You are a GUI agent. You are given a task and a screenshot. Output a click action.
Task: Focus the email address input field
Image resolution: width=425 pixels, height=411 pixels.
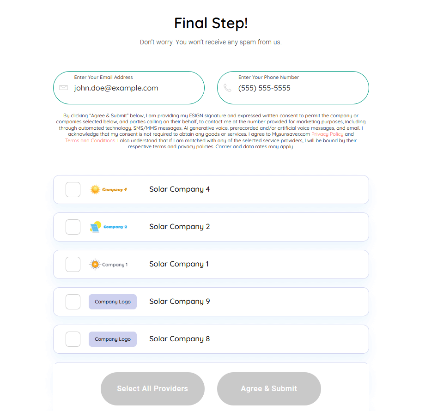[x=134, y=88]
